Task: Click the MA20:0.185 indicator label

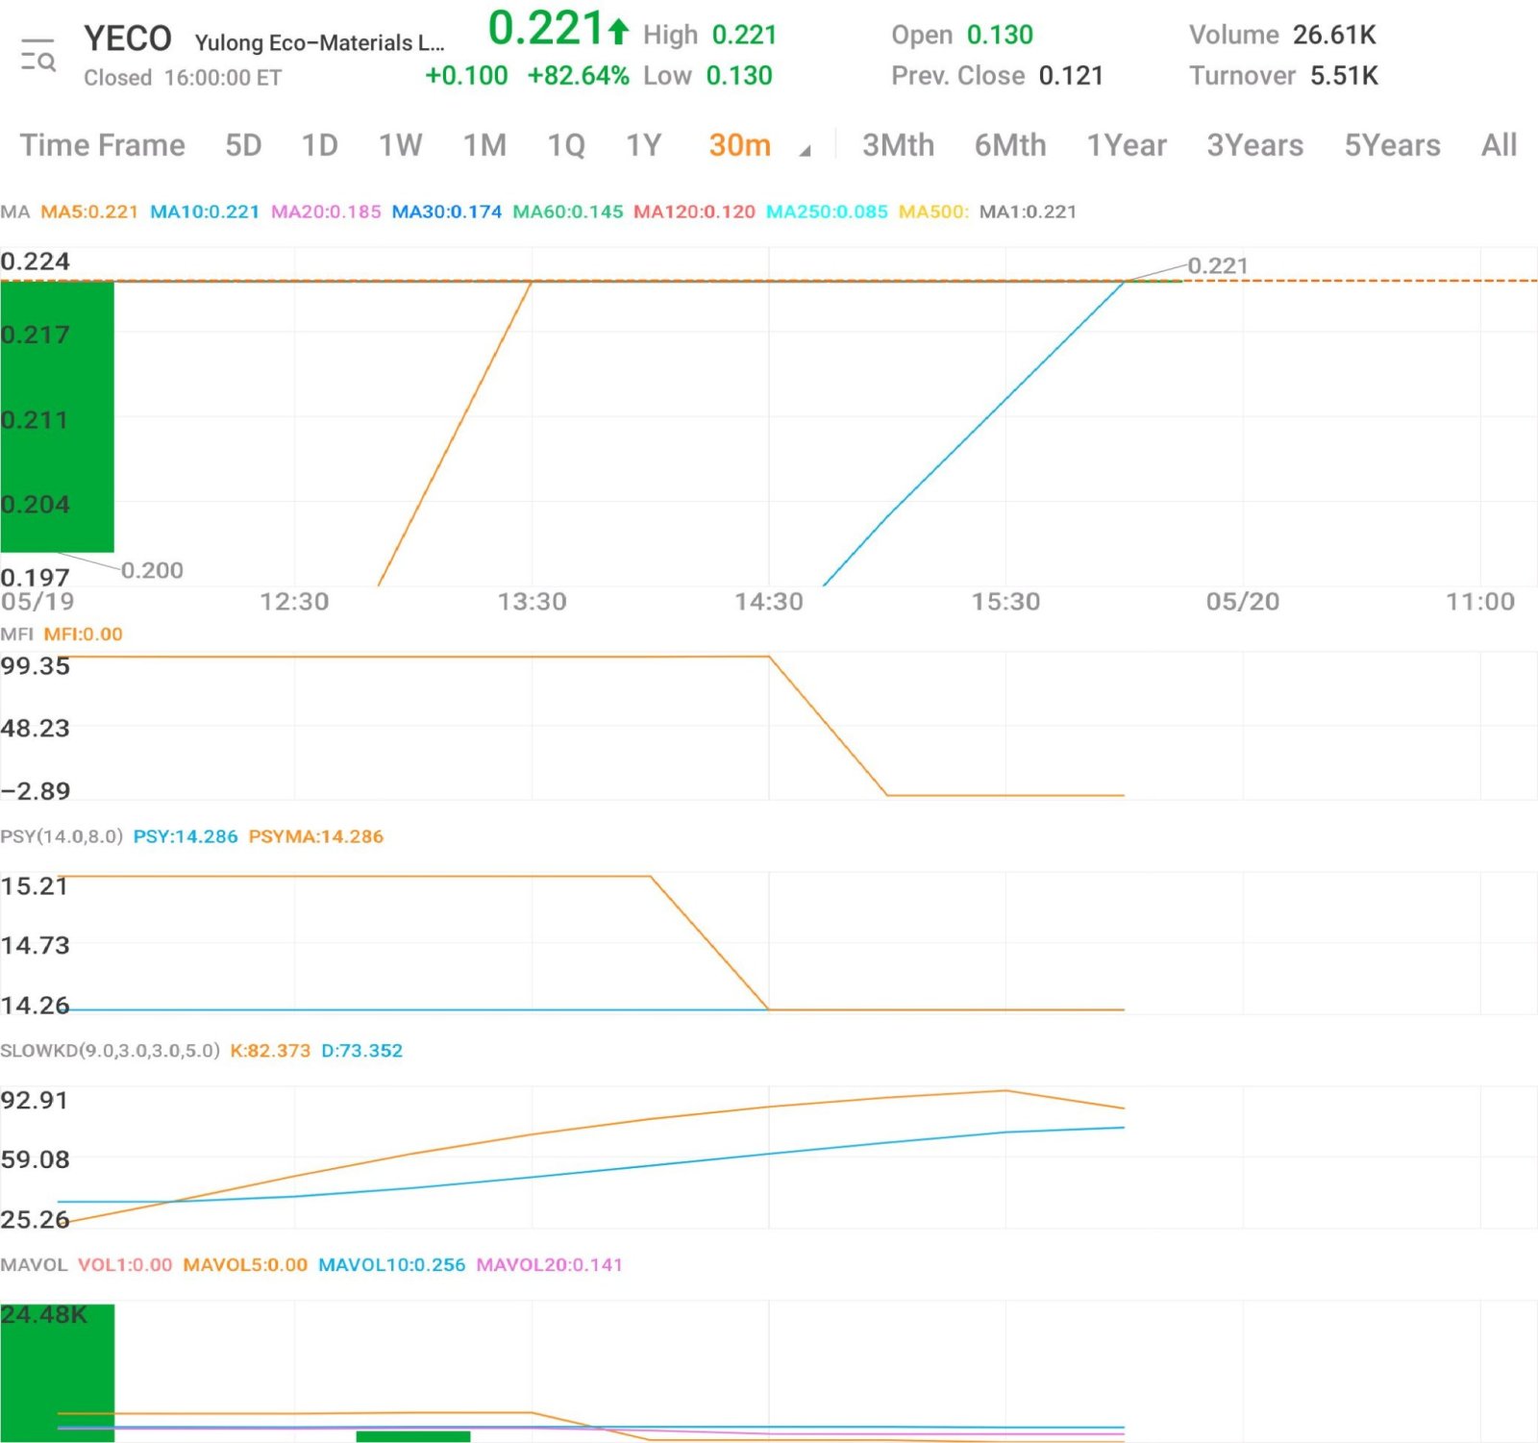Action: (x=326, y=211)
